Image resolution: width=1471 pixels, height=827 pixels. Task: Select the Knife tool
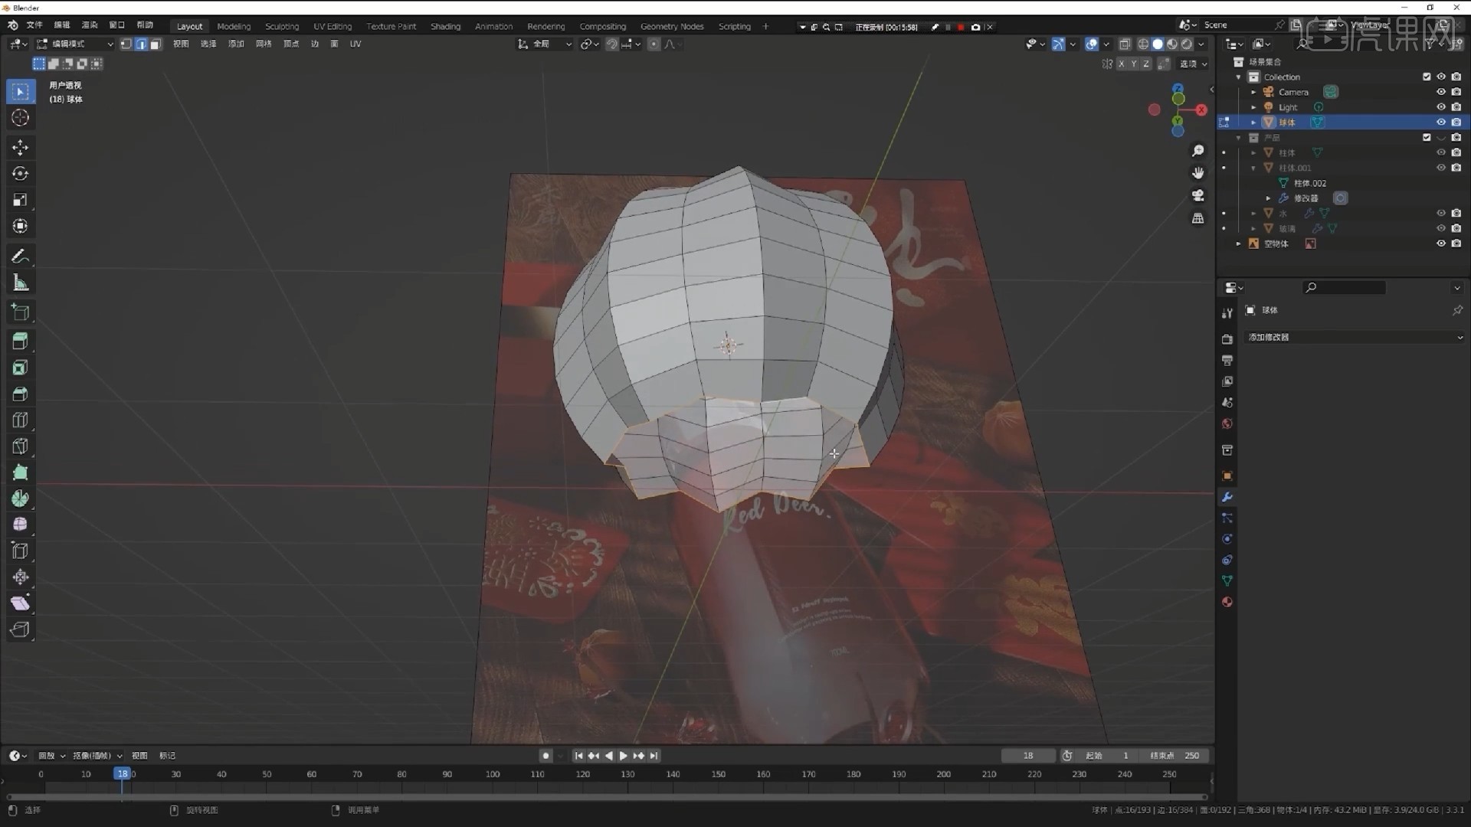(21, 446)
